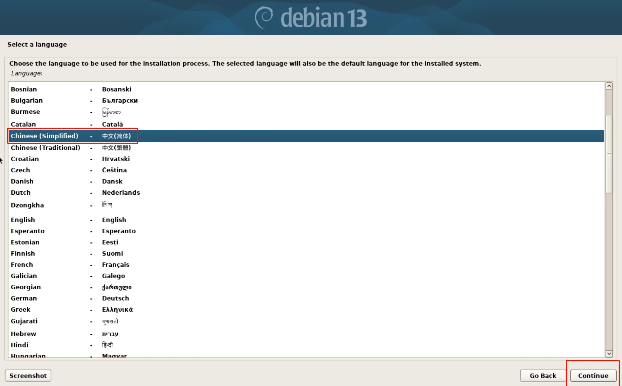Screen dimensions: 622x386
Task: Select English from the language list
Action: pyautogui.click(x=23, y=220)
